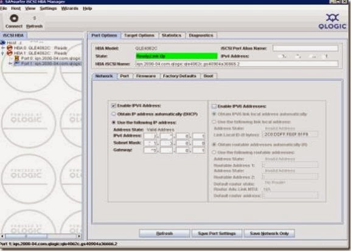Toggle Enable IPv6 Addresses checkbox
351x251 pixels.
coord(214,106)
